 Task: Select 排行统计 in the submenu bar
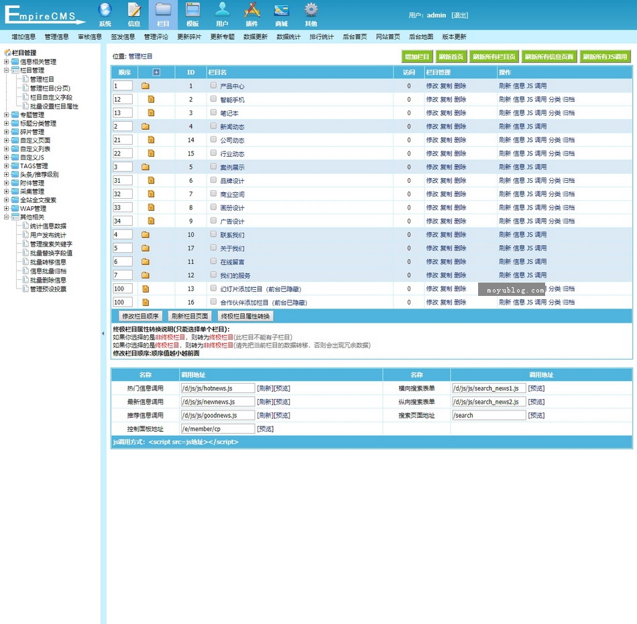[x=322, y=37]
